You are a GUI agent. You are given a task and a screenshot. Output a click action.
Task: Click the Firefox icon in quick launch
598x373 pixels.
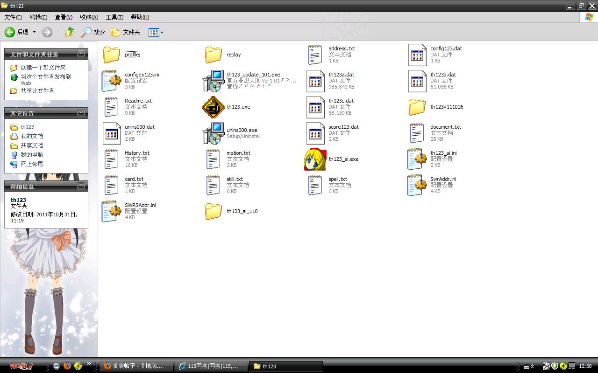click(67, 366)
